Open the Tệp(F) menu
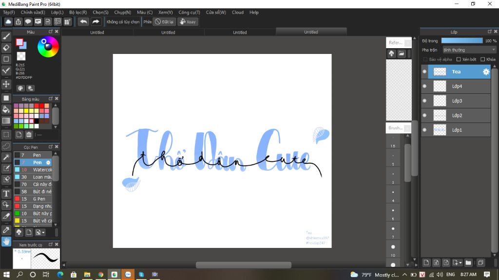The image size is (499, 280). click(9, 12)
